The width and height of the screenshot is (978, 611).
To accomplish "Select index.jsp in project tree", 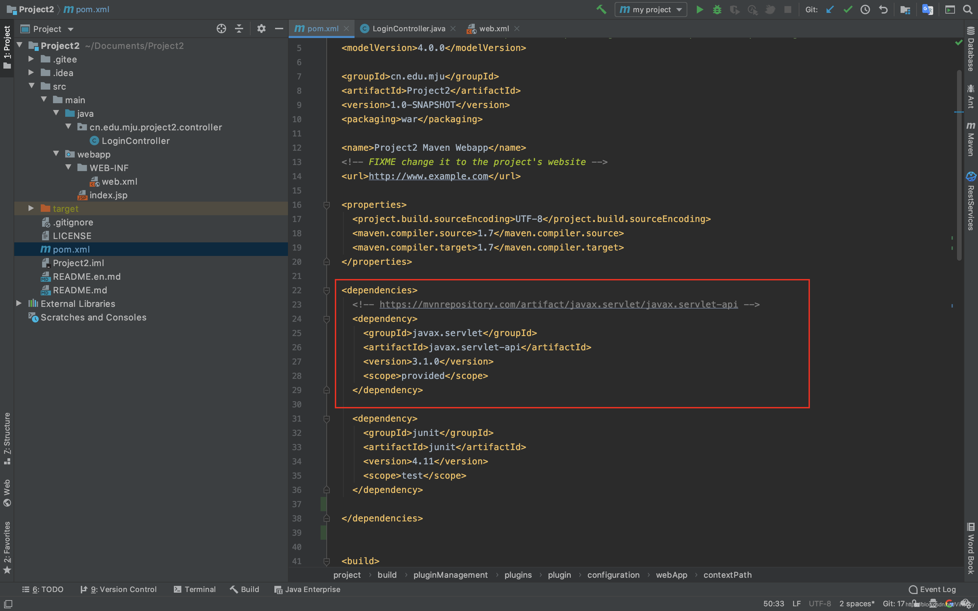I will [x=108, y=195].
